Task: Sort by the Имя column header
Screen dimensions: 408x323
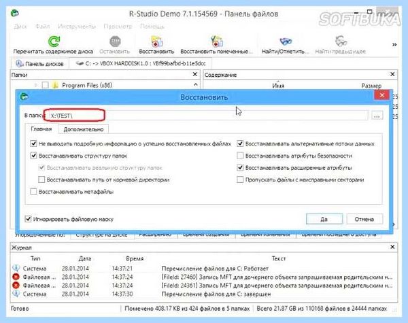Action: (x=278, y=86)
